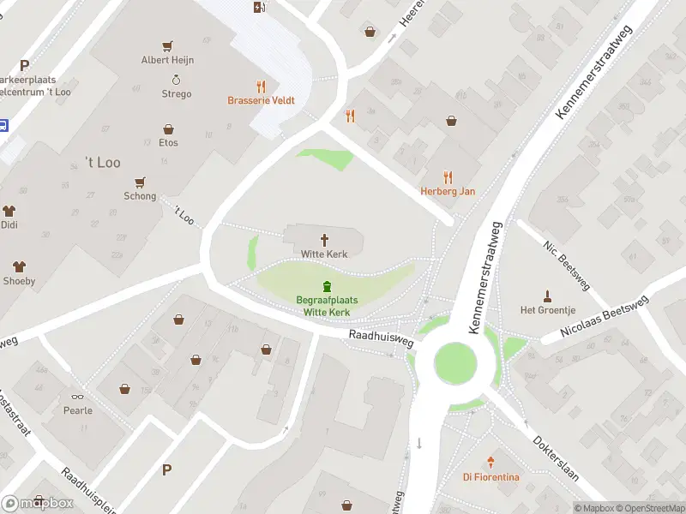Open the OpenStreetMap attribution link
Image resolution: width=686 pixels, height=514 pixels.
(x=655, y=508)
